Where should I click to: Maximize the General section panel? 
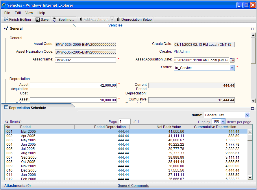click(252, 29)
